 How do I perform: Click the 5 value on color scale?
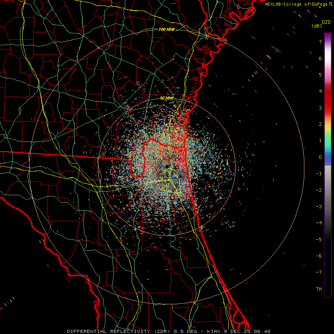click(320, 75)
